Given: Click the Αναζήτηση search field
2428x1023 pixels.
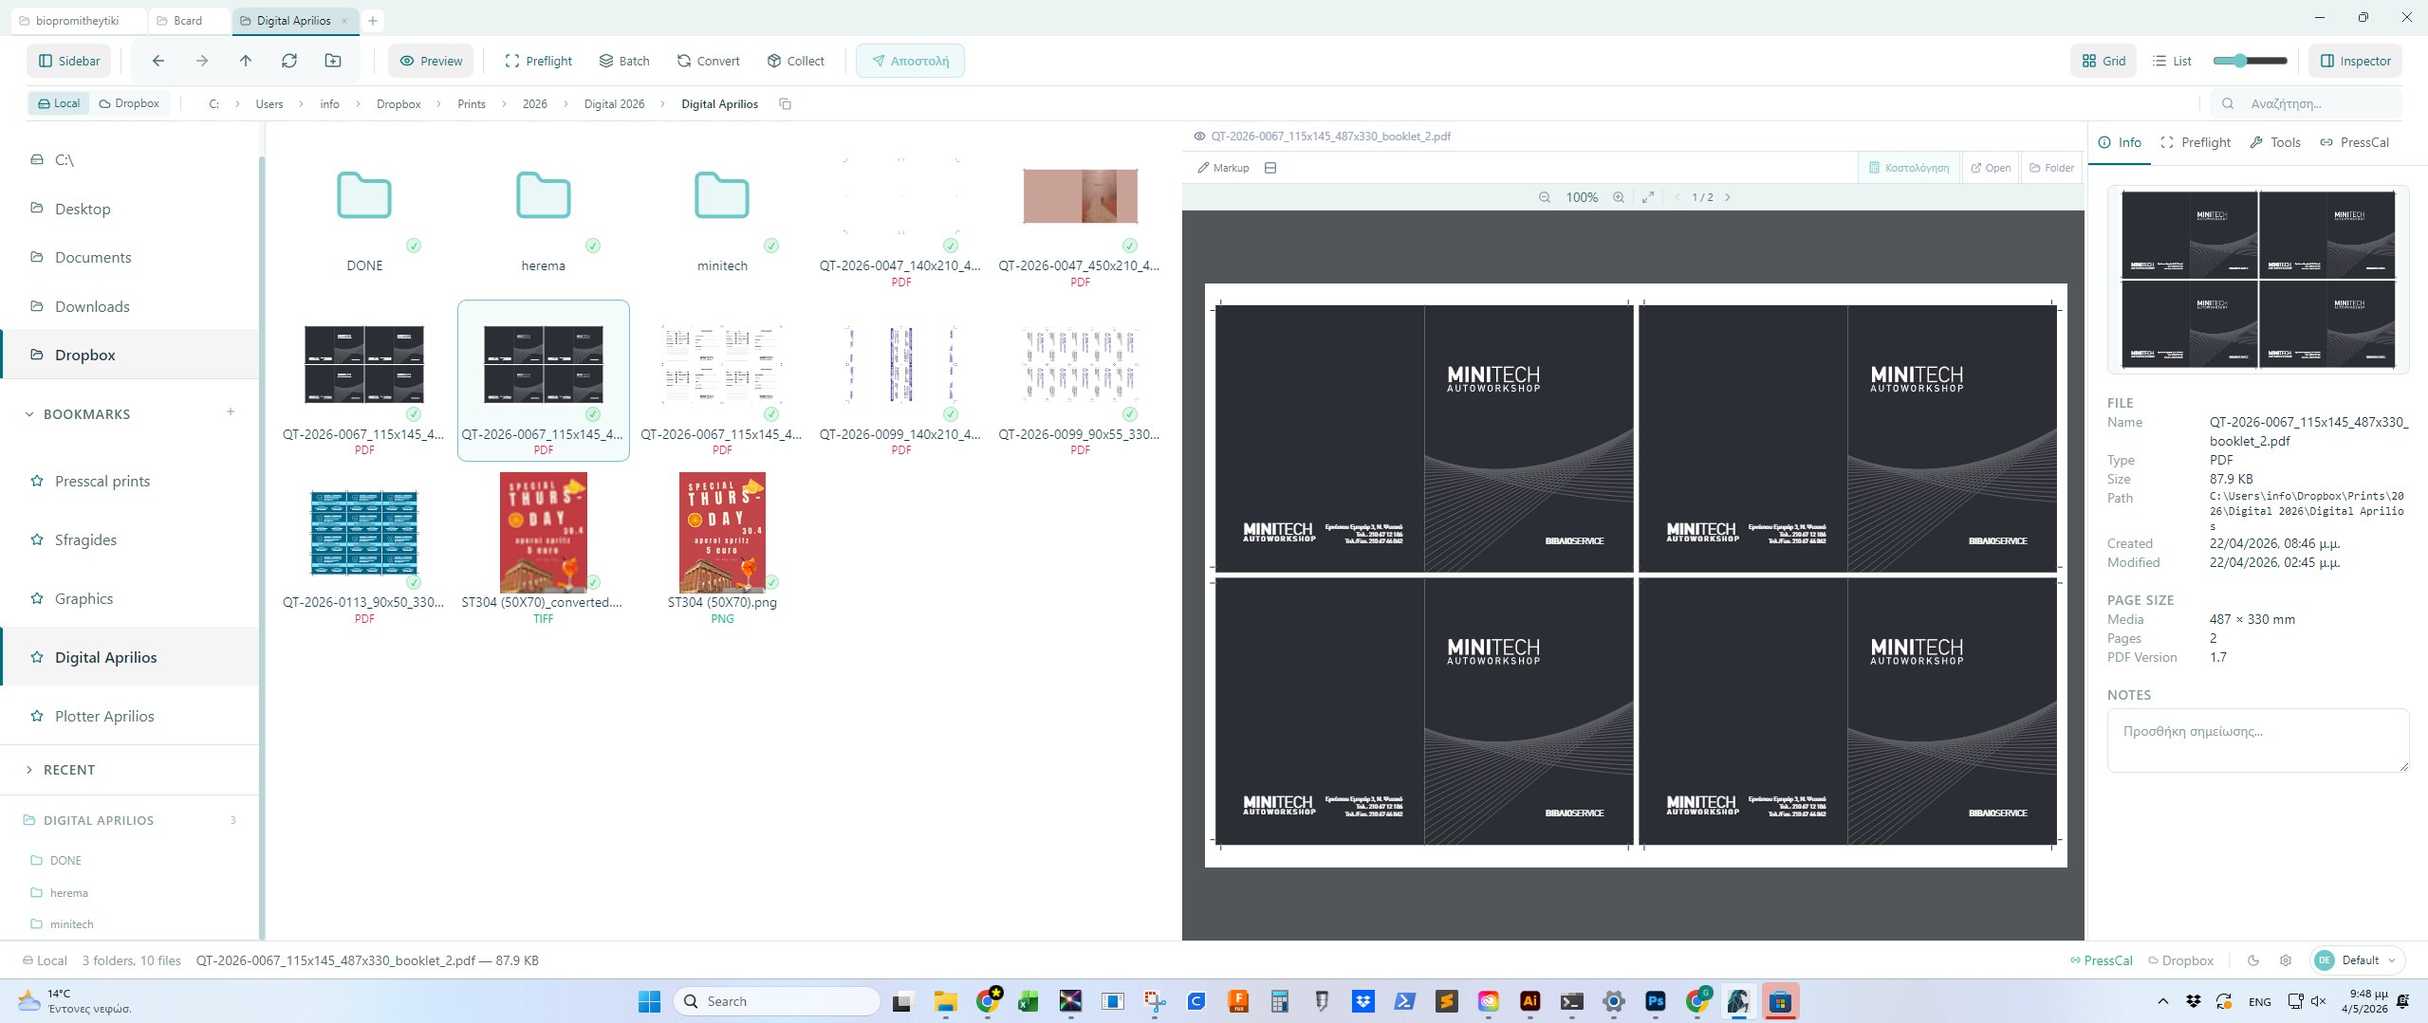Looking at the screenshot, I should point(2307,103).
